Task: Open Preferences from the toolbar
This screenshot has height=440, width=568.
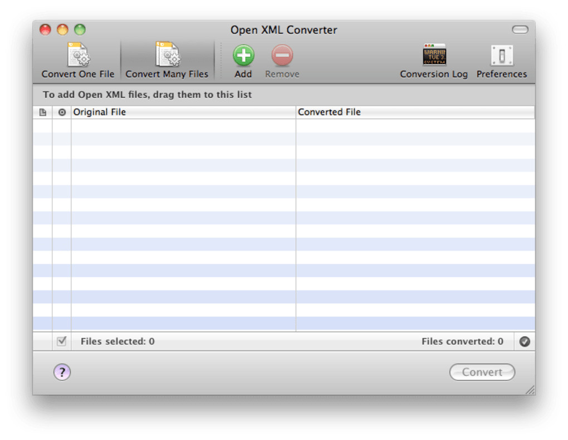Action: [x=502, y=61]
